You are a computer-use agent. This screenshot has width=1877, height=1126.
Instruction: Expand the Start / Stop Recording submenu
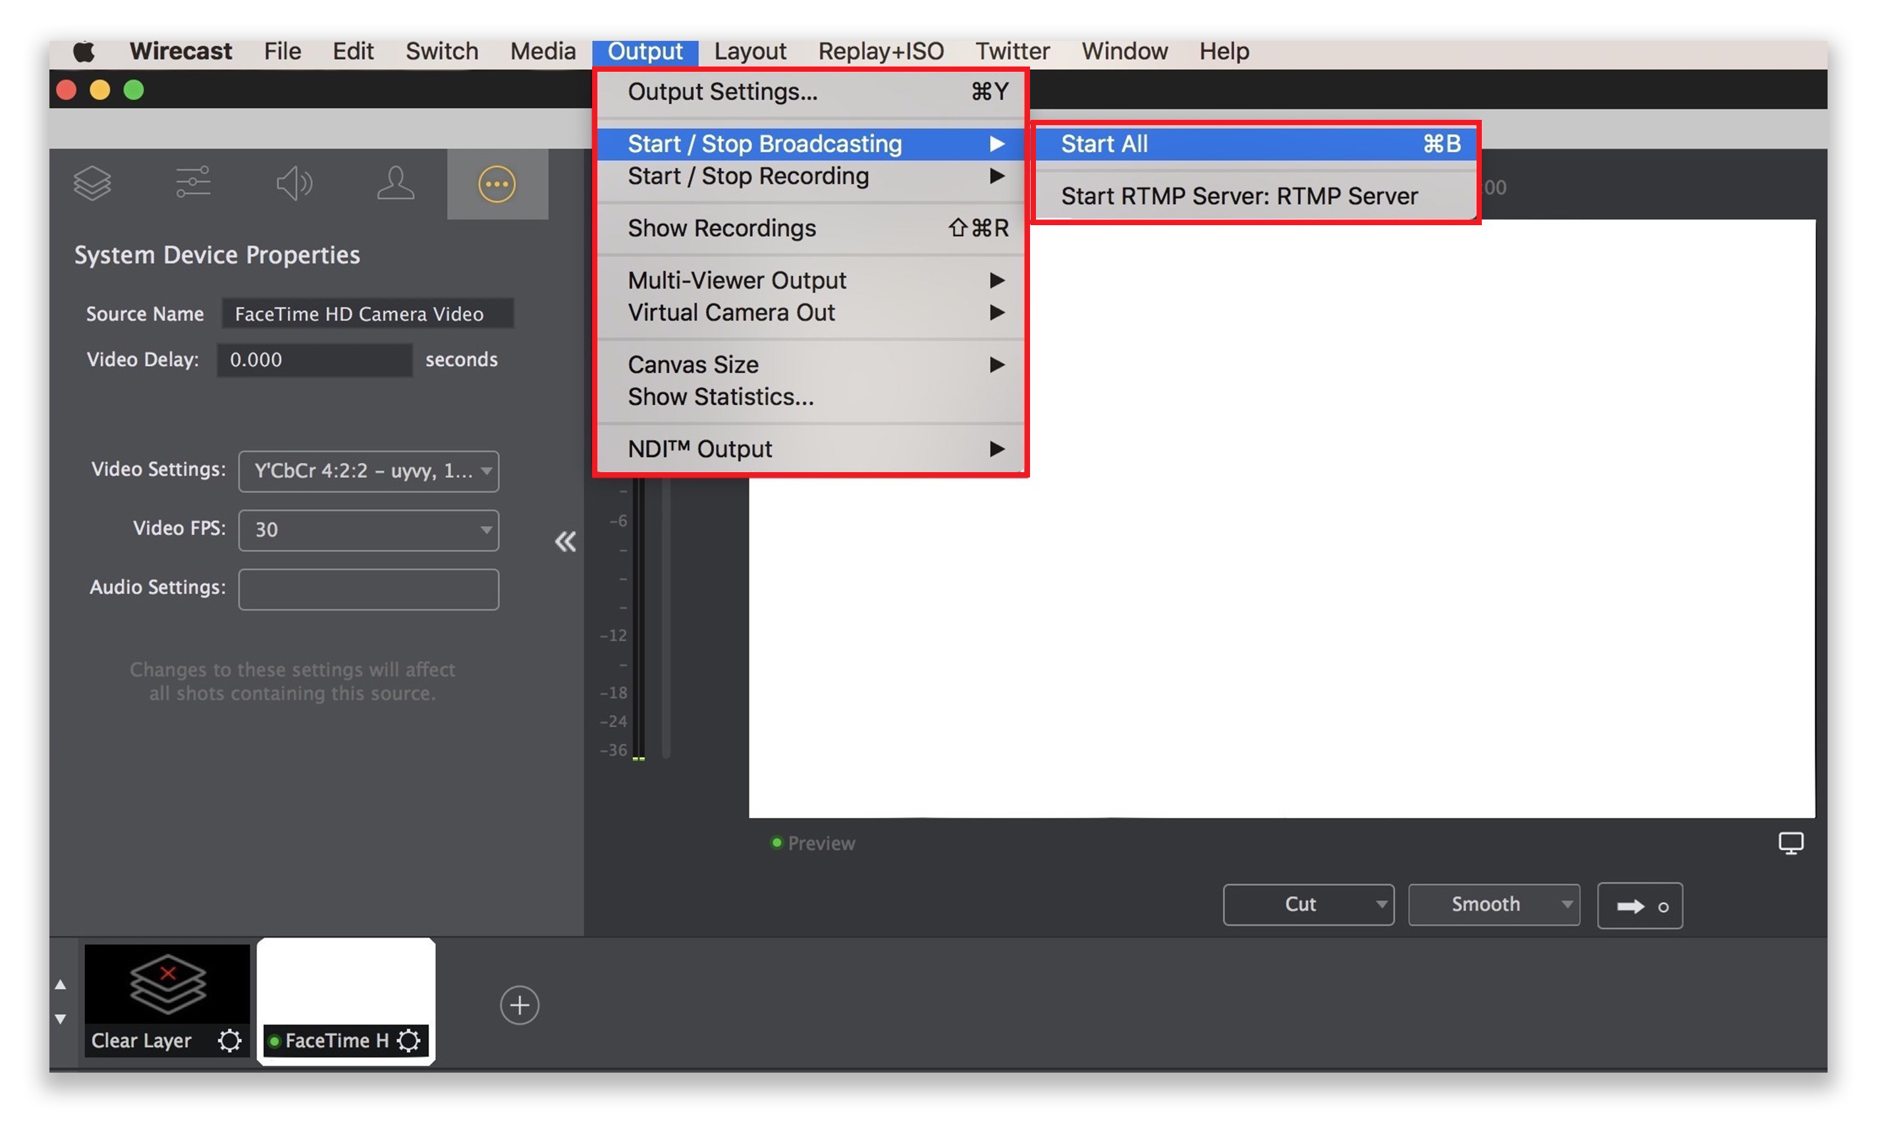(x=810, y=176)
